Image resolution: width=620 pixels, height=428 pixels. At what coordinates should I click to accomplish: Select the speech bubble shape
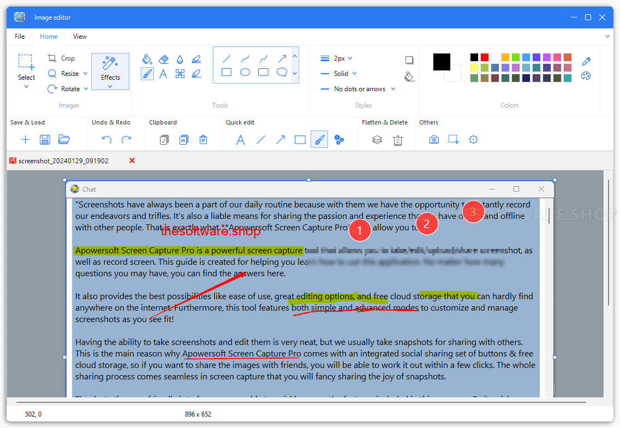[x=282, y=73]
